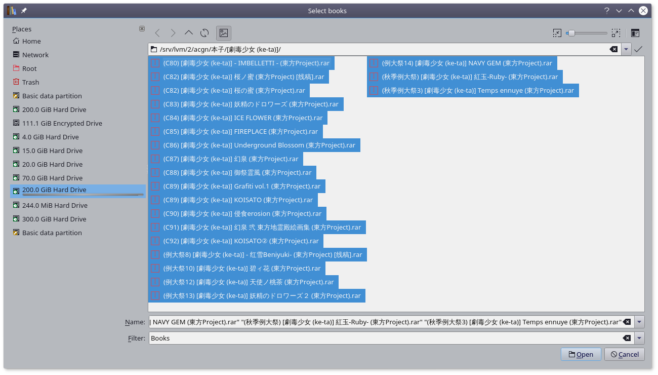Click the Open button
This screenshot has width=658, height=375.
click(581, 354)
